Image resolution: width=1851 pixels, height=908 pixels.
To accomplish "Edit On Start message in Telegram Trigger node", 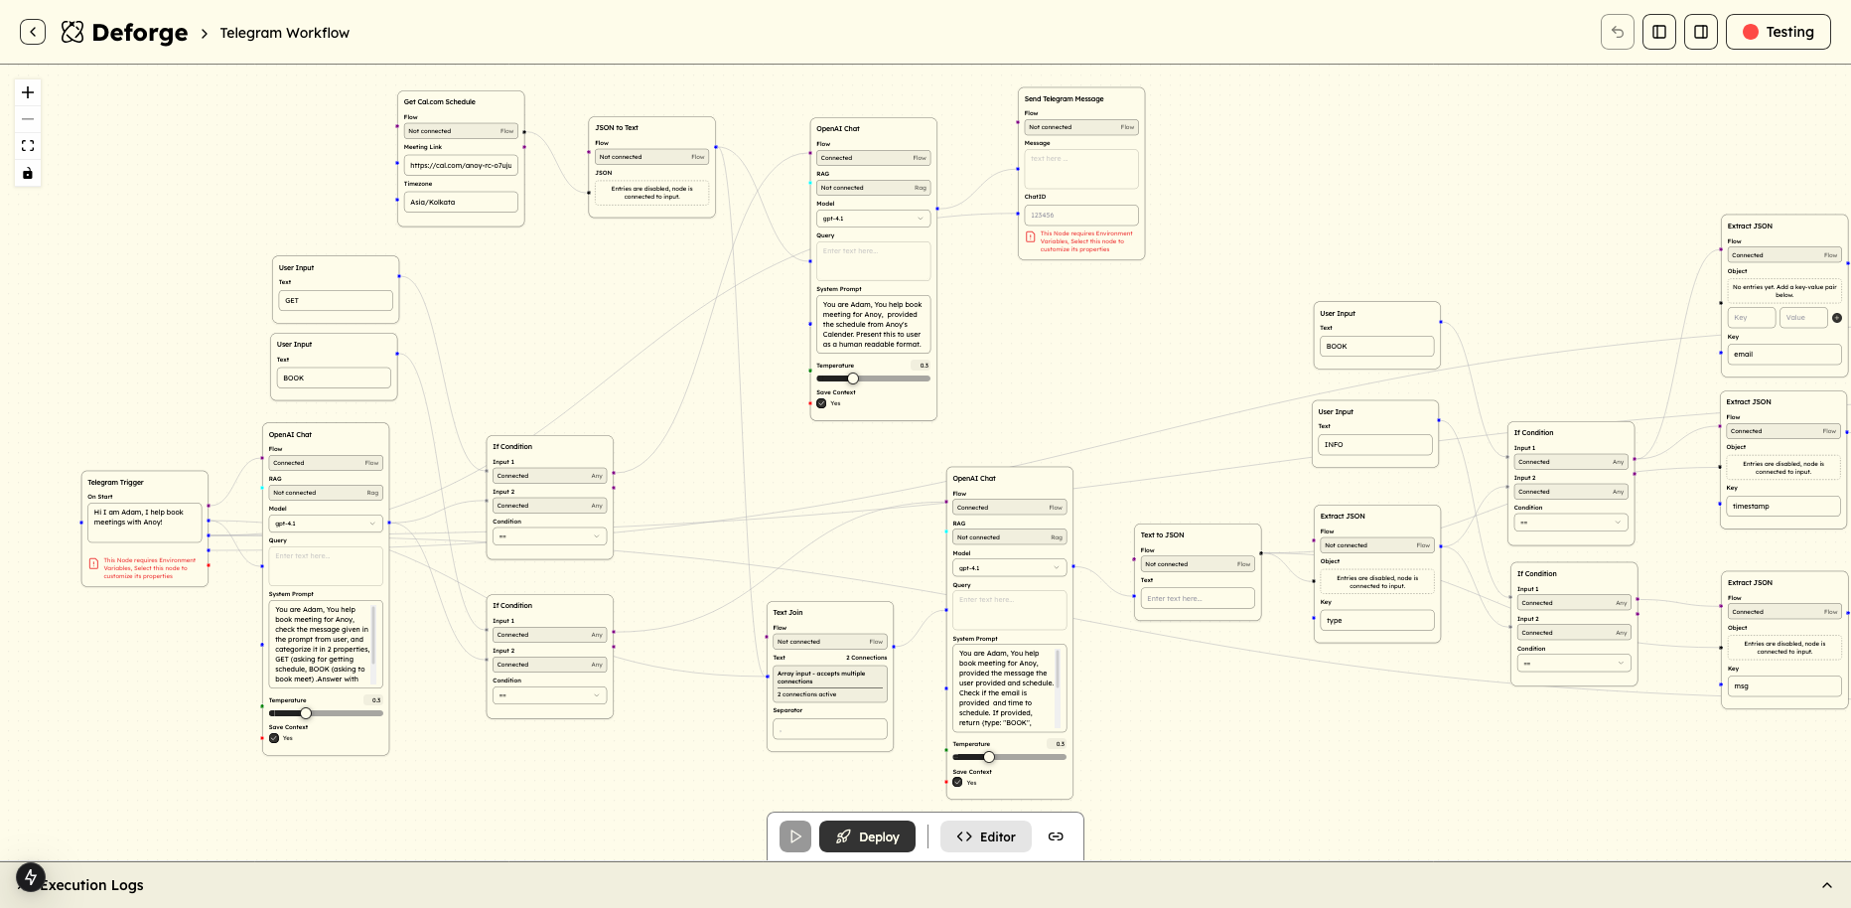I will (x=145, y=523).
